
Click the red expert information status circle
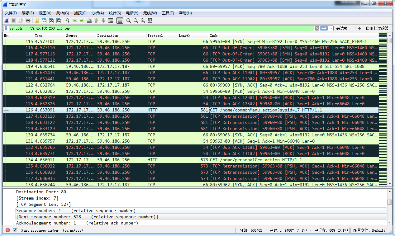point(8,230)
